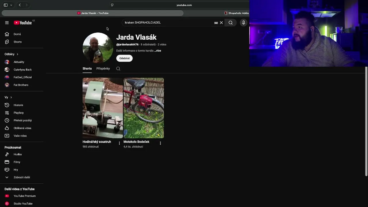This screenshot has height=207, width=368.
Task: Click the address bar reader icon
Action: [x=112, y=5]
